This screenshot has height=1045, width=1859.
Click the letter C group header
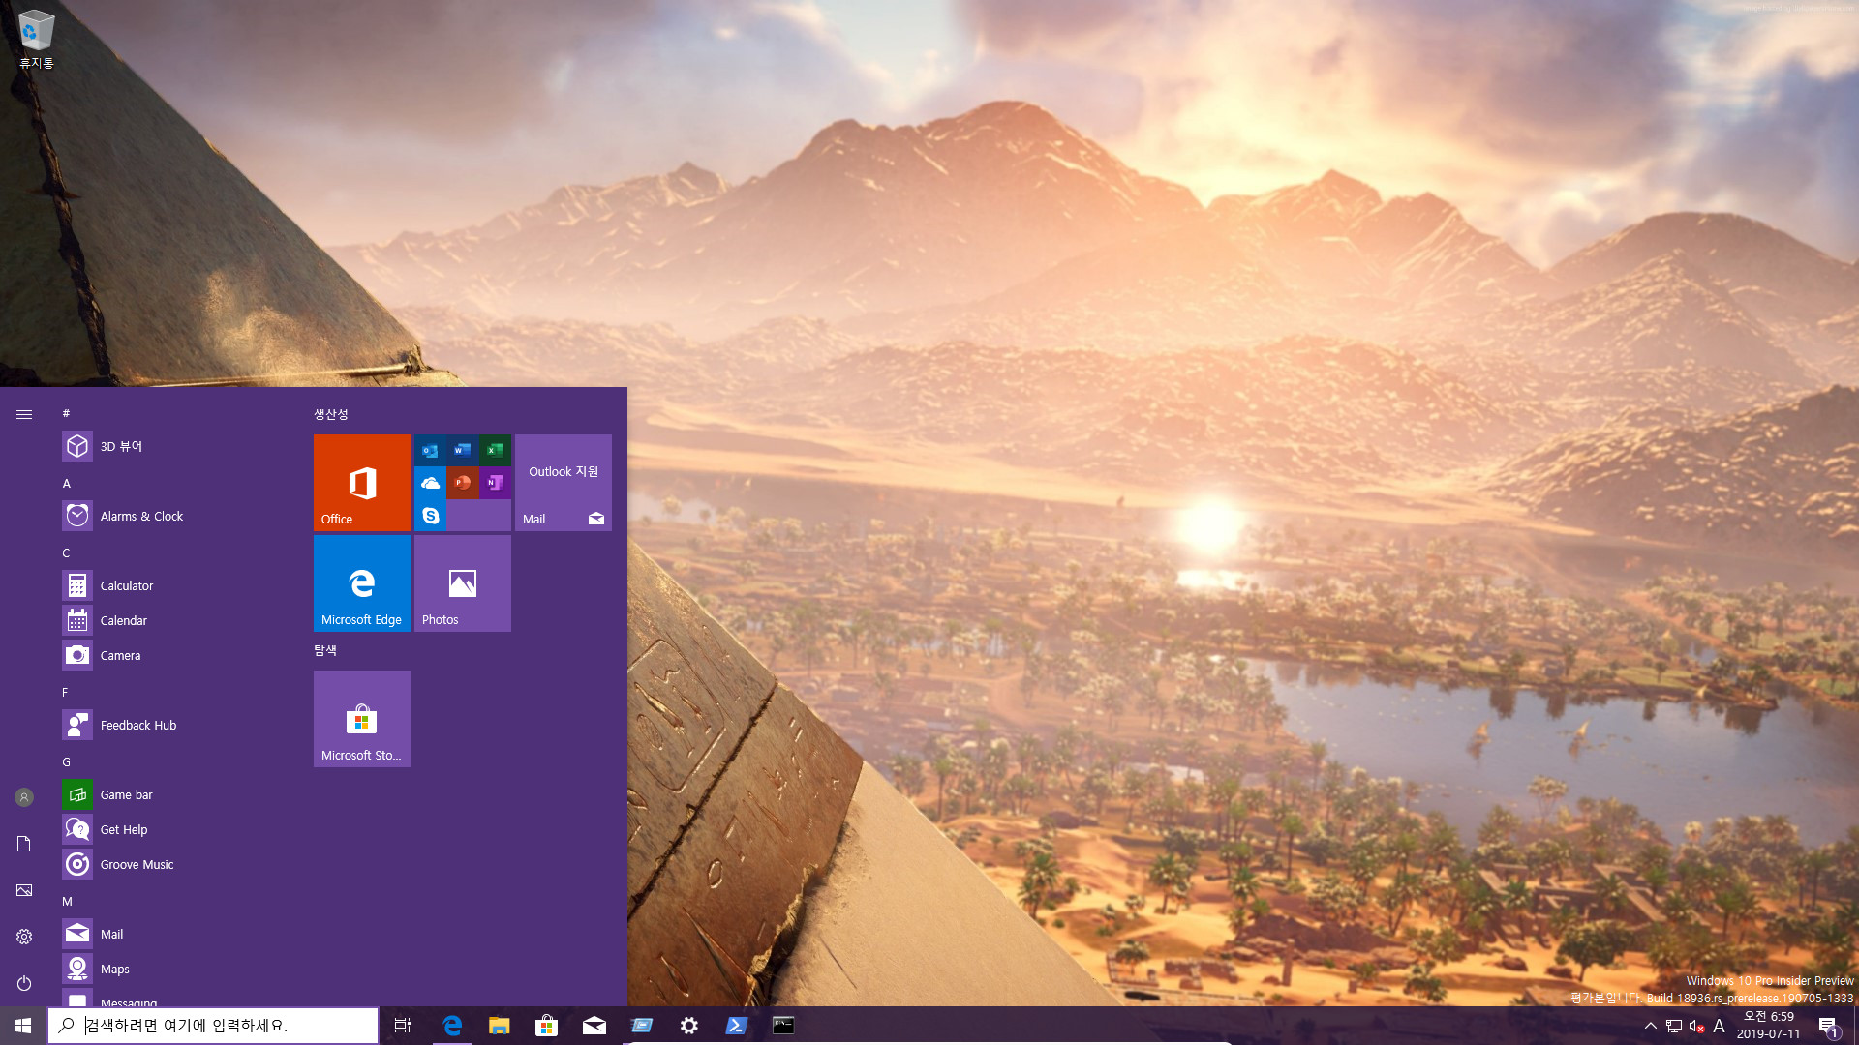point(67,552)
